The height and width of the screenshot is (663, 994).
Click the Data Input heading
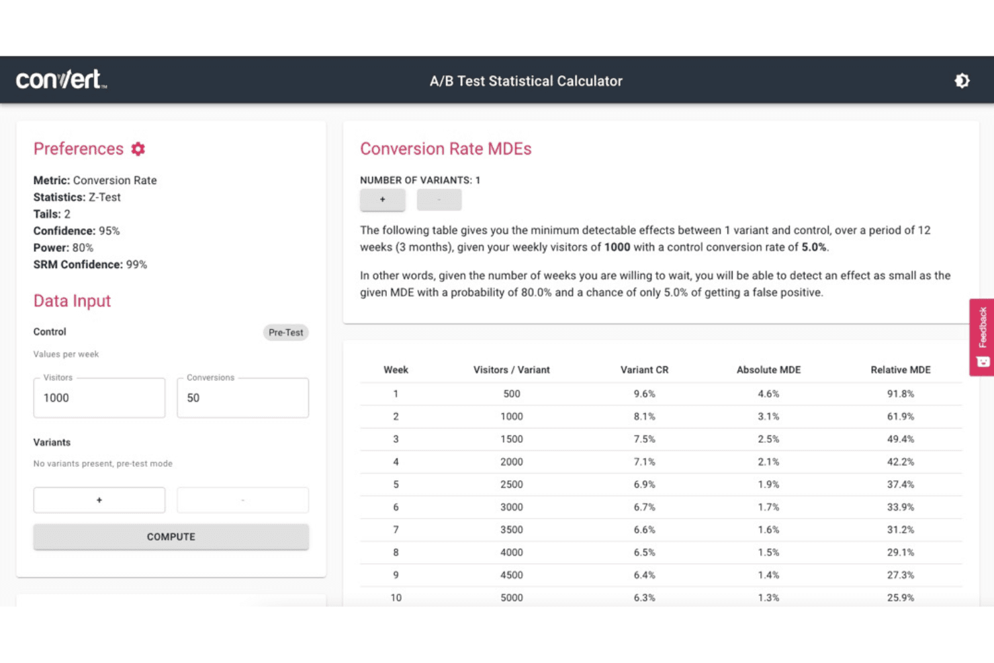click(x=72, y=300)
